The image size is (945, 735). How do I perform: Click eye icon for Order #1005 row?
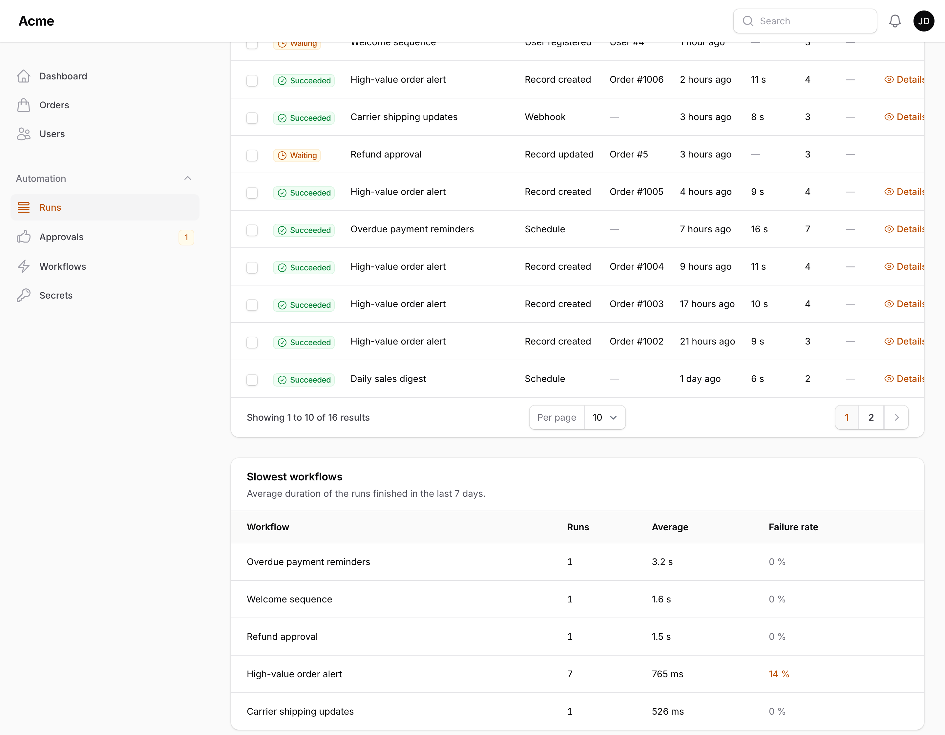click(x=889, y=192)
